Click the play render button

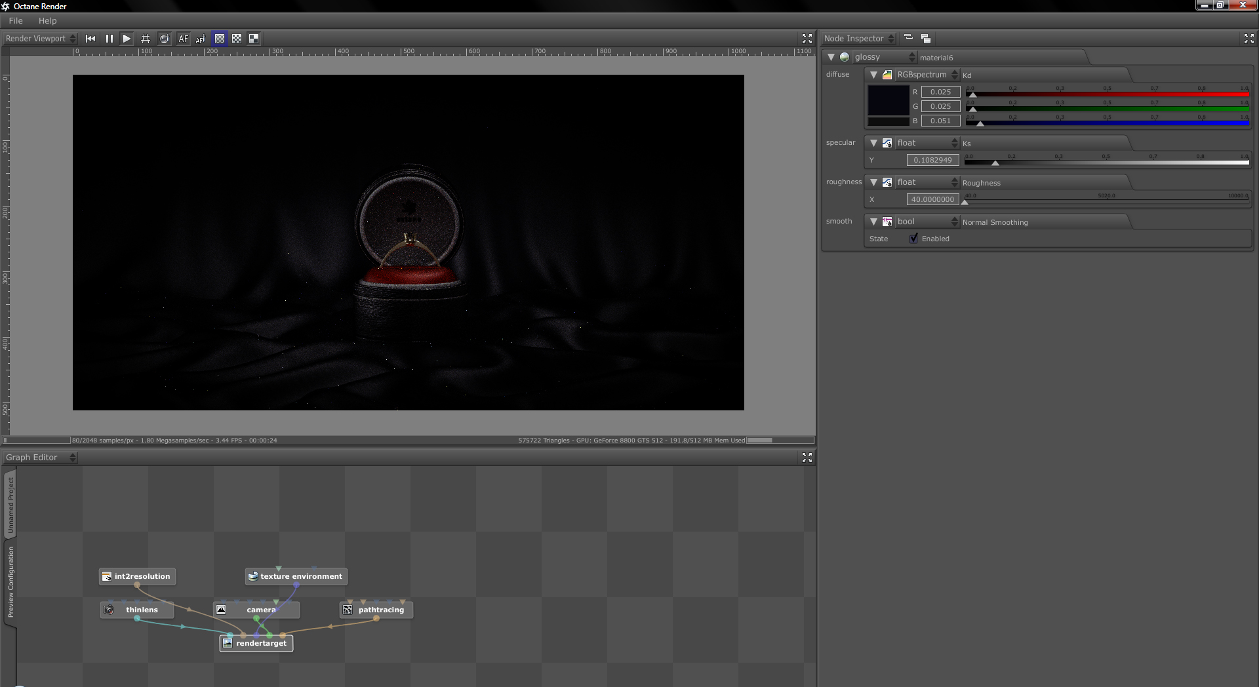tap(127, 39)
